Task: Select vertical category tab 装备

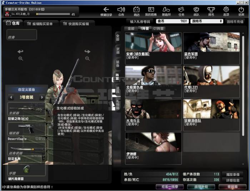Action: click(x=117, y=64)
